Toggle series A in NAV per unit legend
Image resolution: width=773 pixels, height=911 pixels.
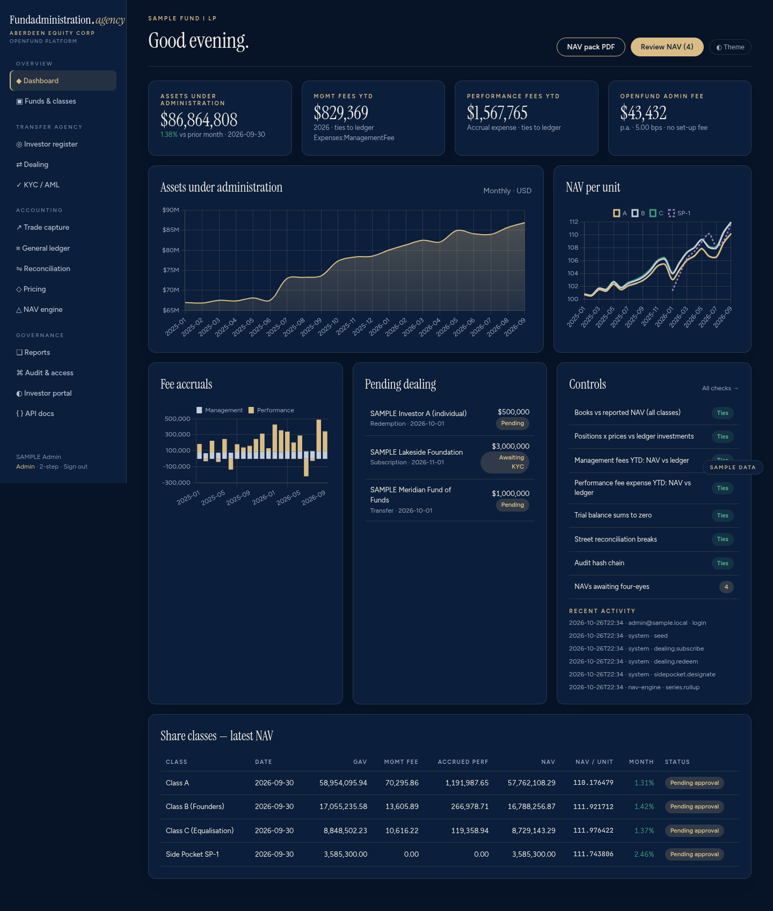pyautogui.click(x=620, y=213)
